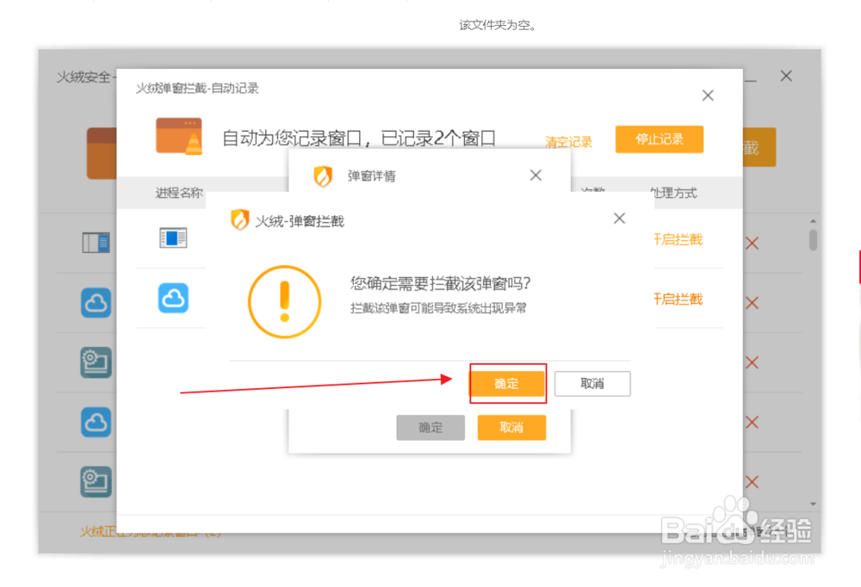Click the gray 确定 button in 弹窗详情

tap(430, 427)
